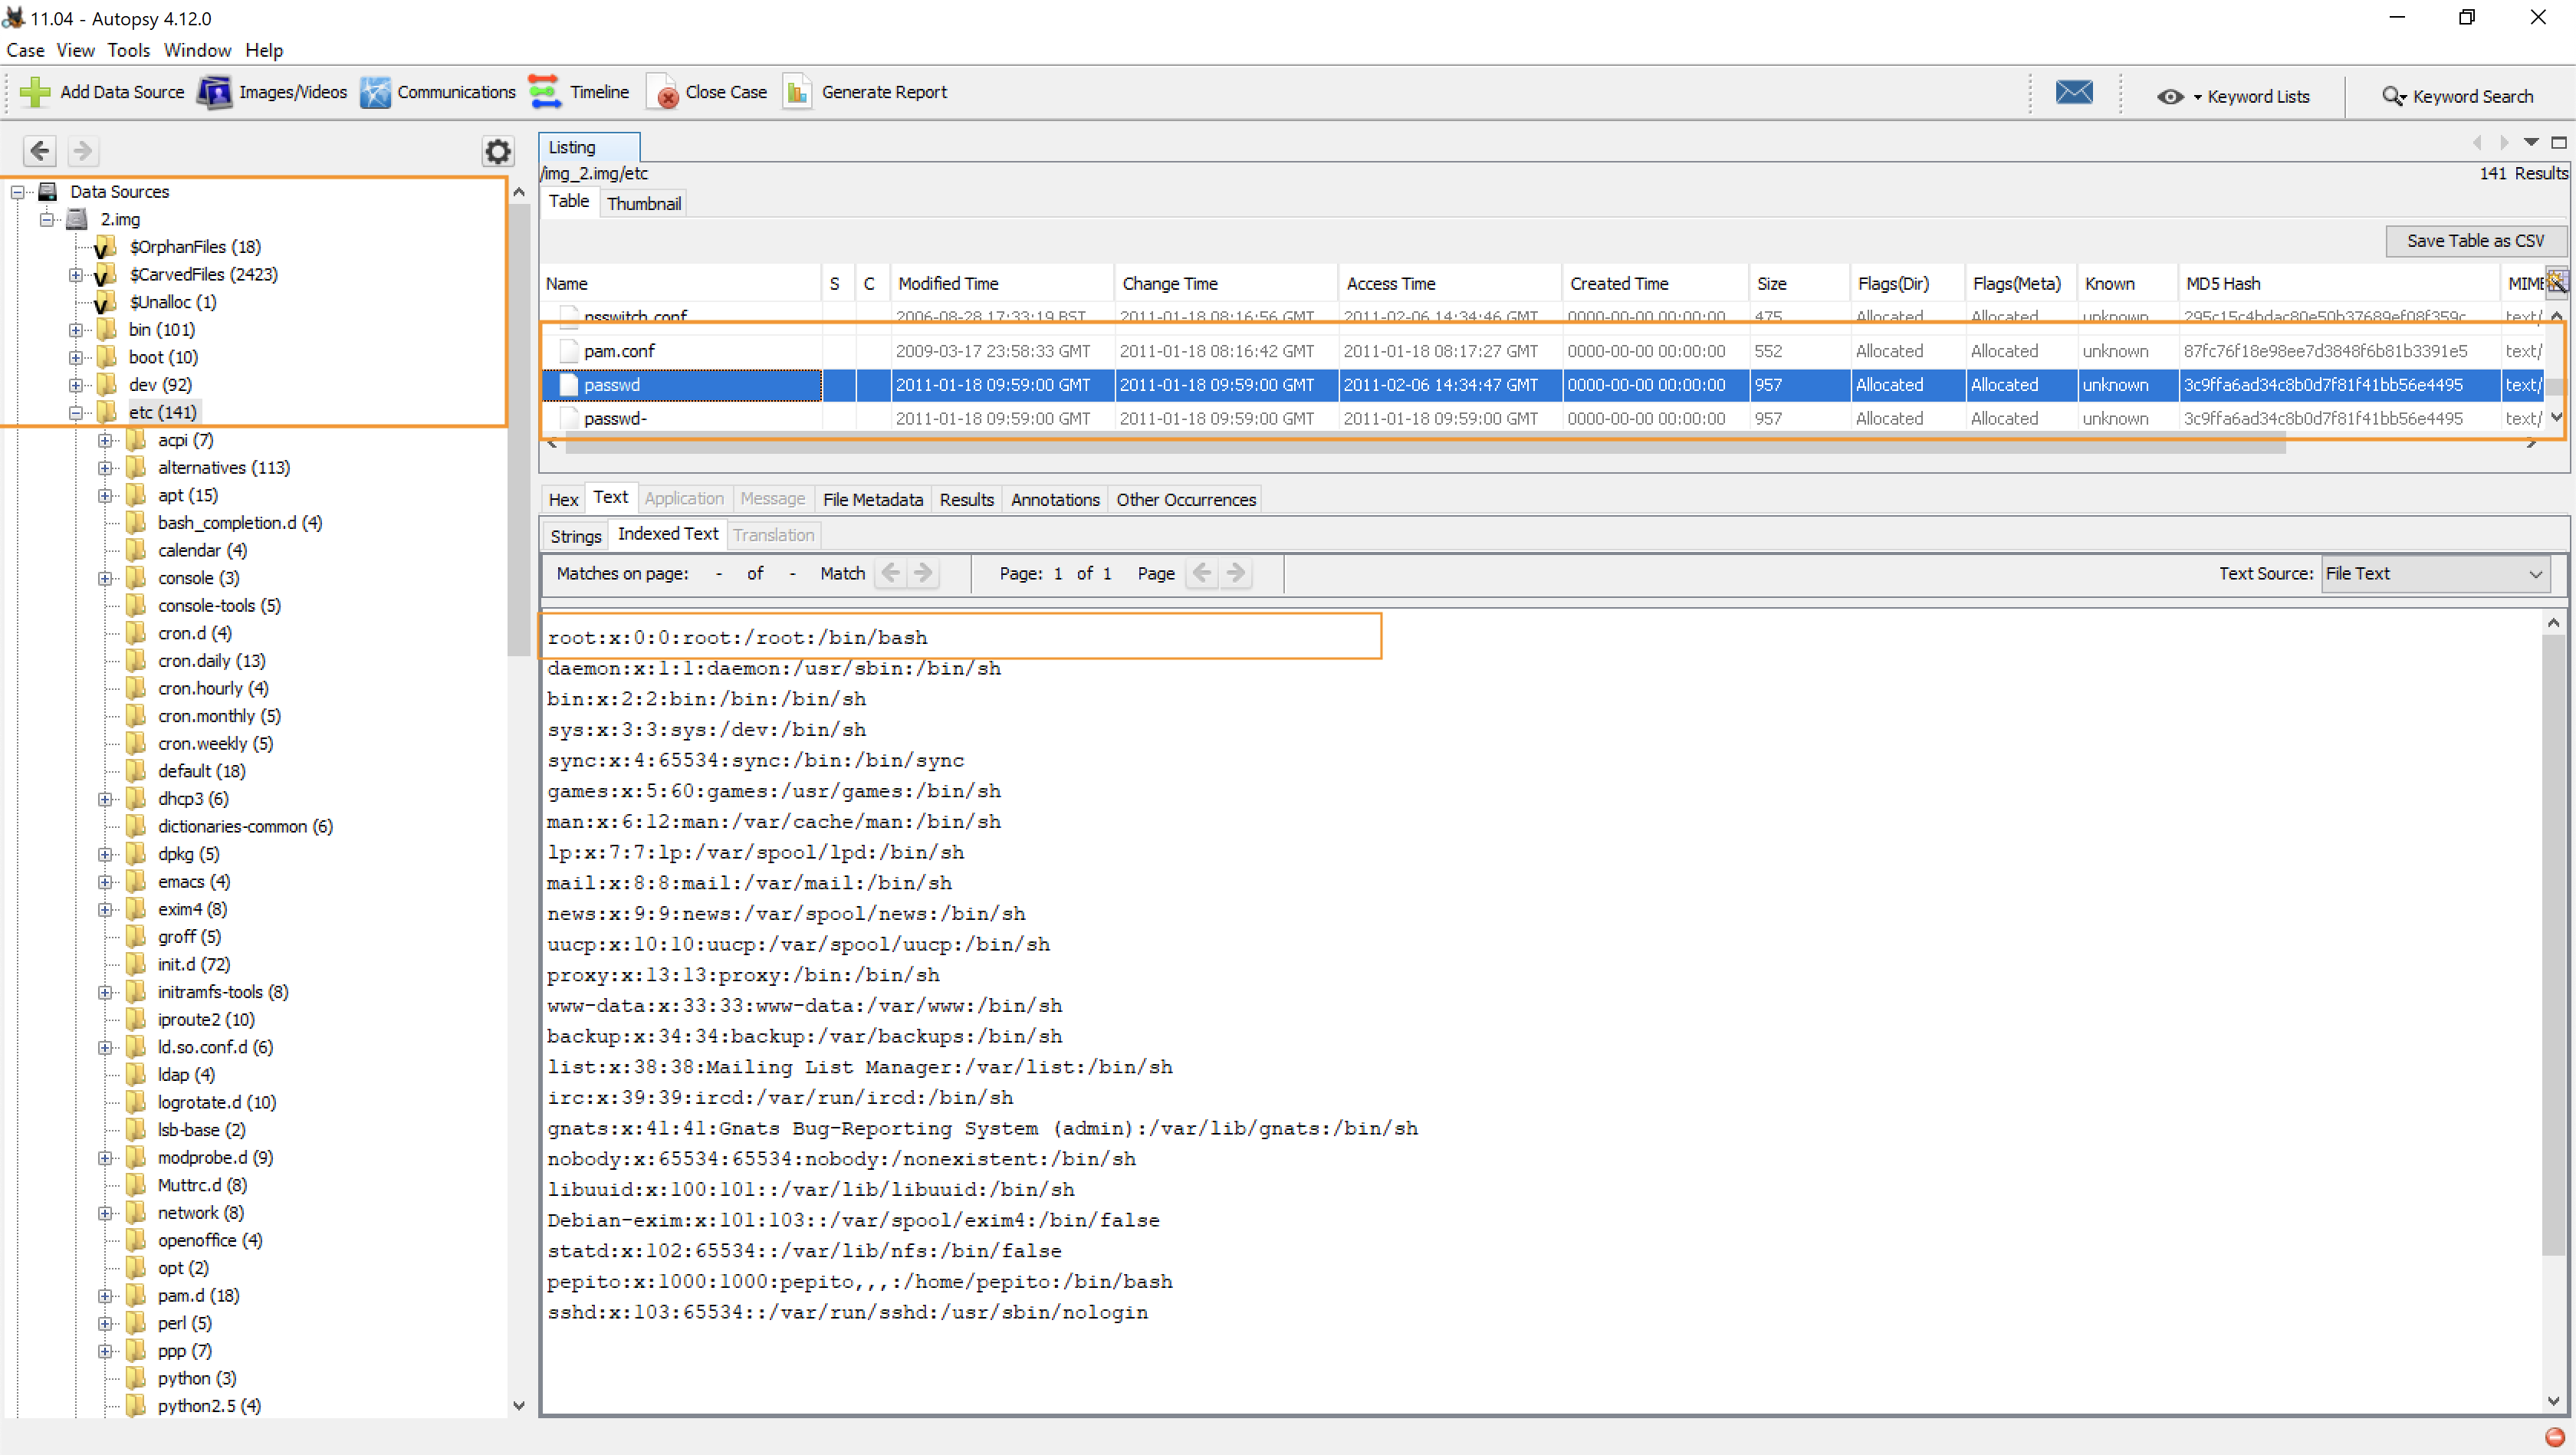Select the 2.img data source
The width and height of the screenshot is (2576, 1455).
(119, 219)
